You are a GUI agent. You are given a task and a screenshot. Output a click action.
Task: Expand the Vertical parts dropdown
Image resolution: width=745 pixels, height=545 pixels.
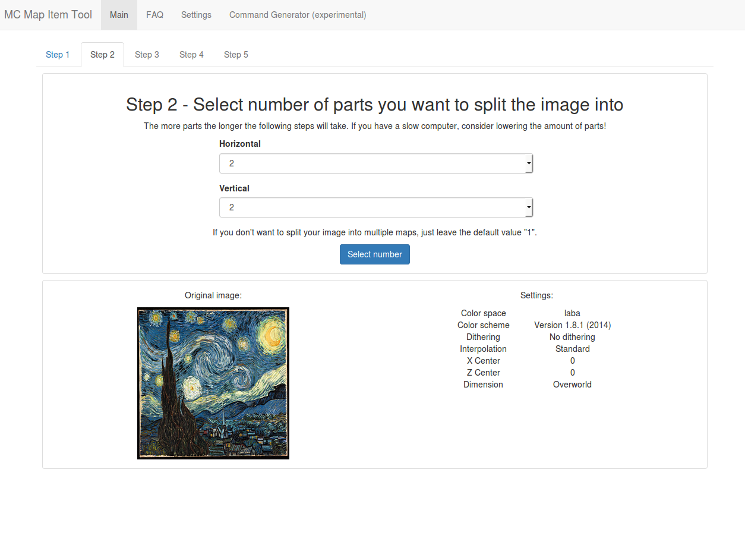click(x=375, y=207)
